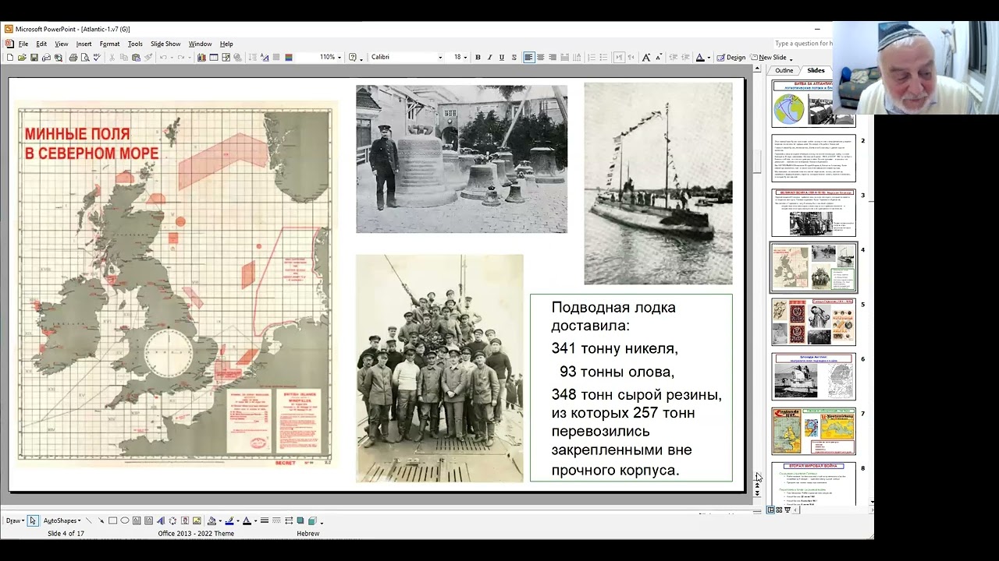Select the Rectangle shape tool

tap(112, 520)
